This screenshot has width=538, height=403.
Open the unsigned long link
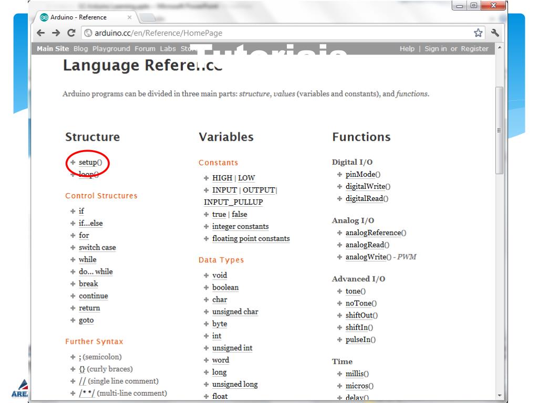(235, 385)
